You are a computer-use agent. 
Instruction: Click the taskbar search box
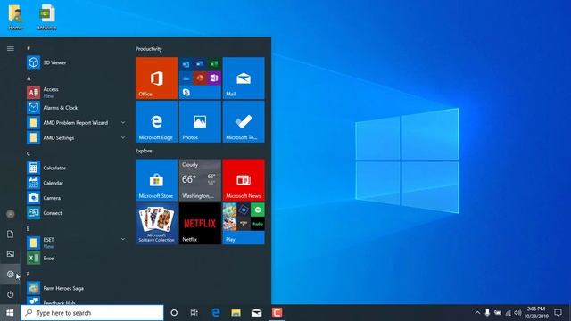coord(92,313)
